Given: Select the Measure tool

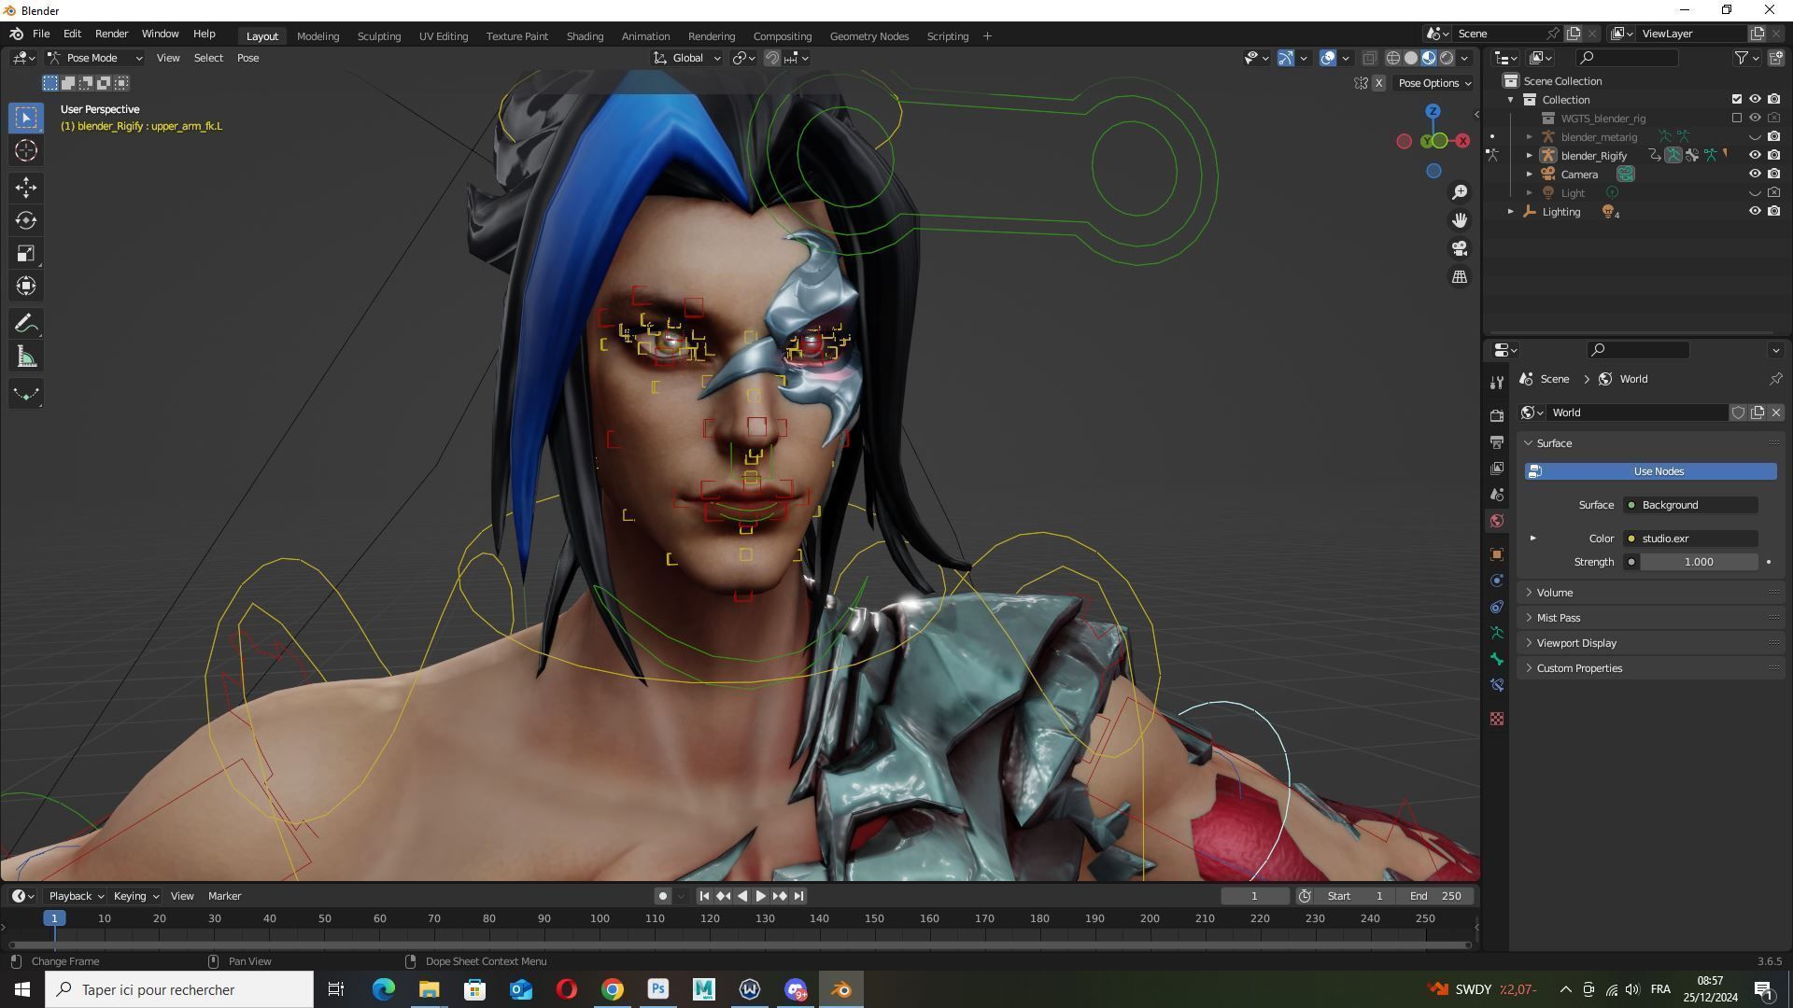Looking at the screenshot, I should click(26, 357).
